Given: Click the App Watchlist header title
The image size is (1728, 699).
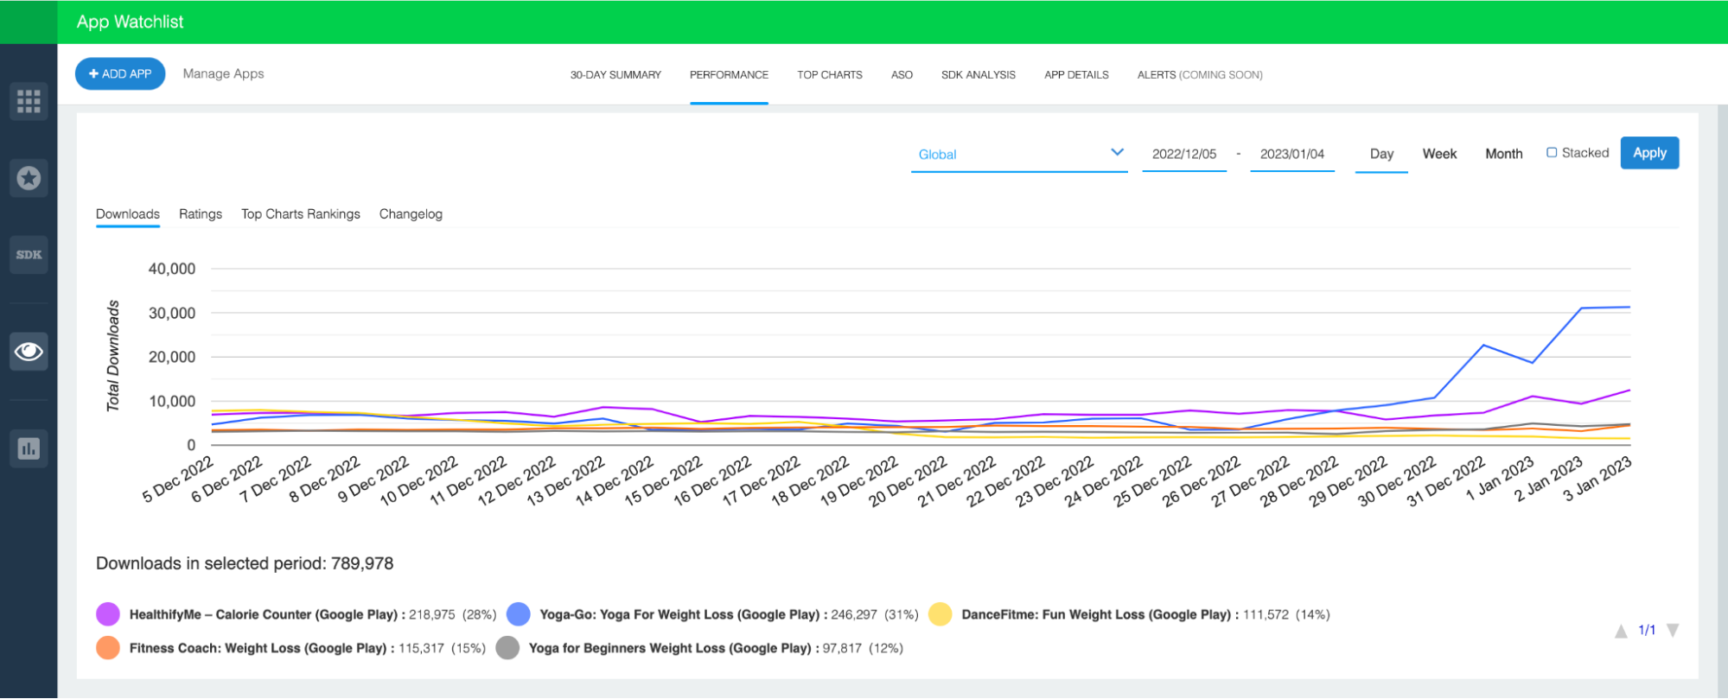Looking at the screenshot, I should [130, 22].
